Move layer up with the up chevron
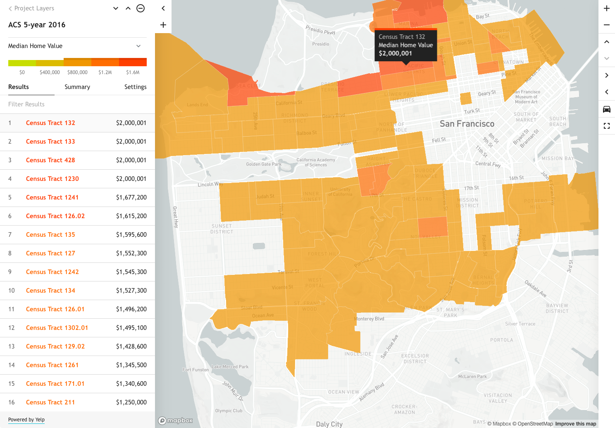 click(128, 8)
